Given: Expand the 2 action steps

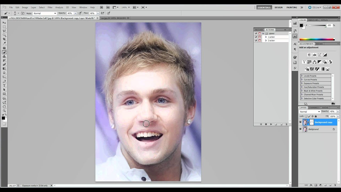Looking at the screenshot, I should tap(266, 41).
